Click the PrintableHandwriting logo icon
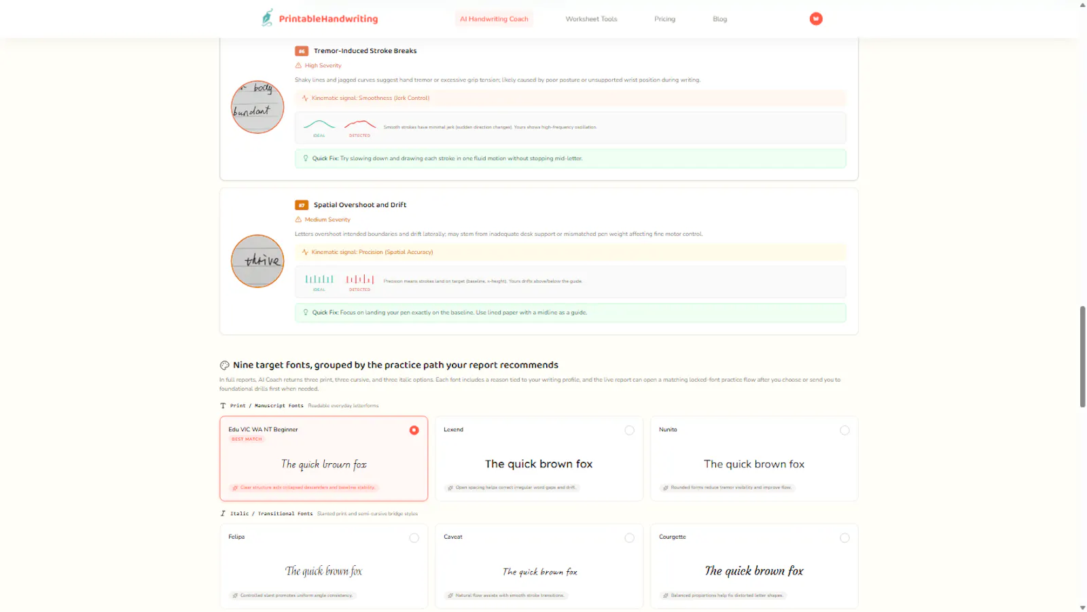The image size is (1087, 612). tap(268, 18)
